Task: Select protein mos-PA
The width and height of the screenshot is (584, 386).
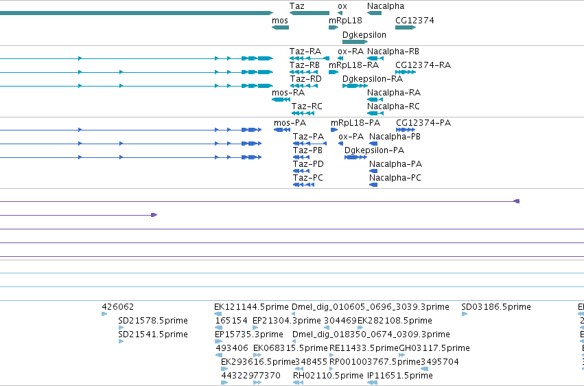Action: point(290,123)
